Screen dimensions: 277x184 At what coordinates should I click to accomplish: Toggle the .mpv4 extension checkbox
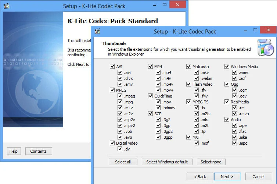[x=158, y=90]
